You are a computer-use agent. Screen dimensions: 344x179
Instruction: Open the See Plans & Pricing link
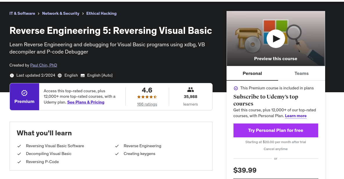pyautogui.click(x=86, y=102)
